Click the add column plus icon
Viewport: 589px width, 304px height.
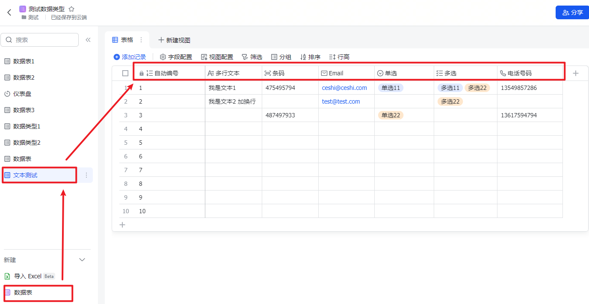[576, 73]
